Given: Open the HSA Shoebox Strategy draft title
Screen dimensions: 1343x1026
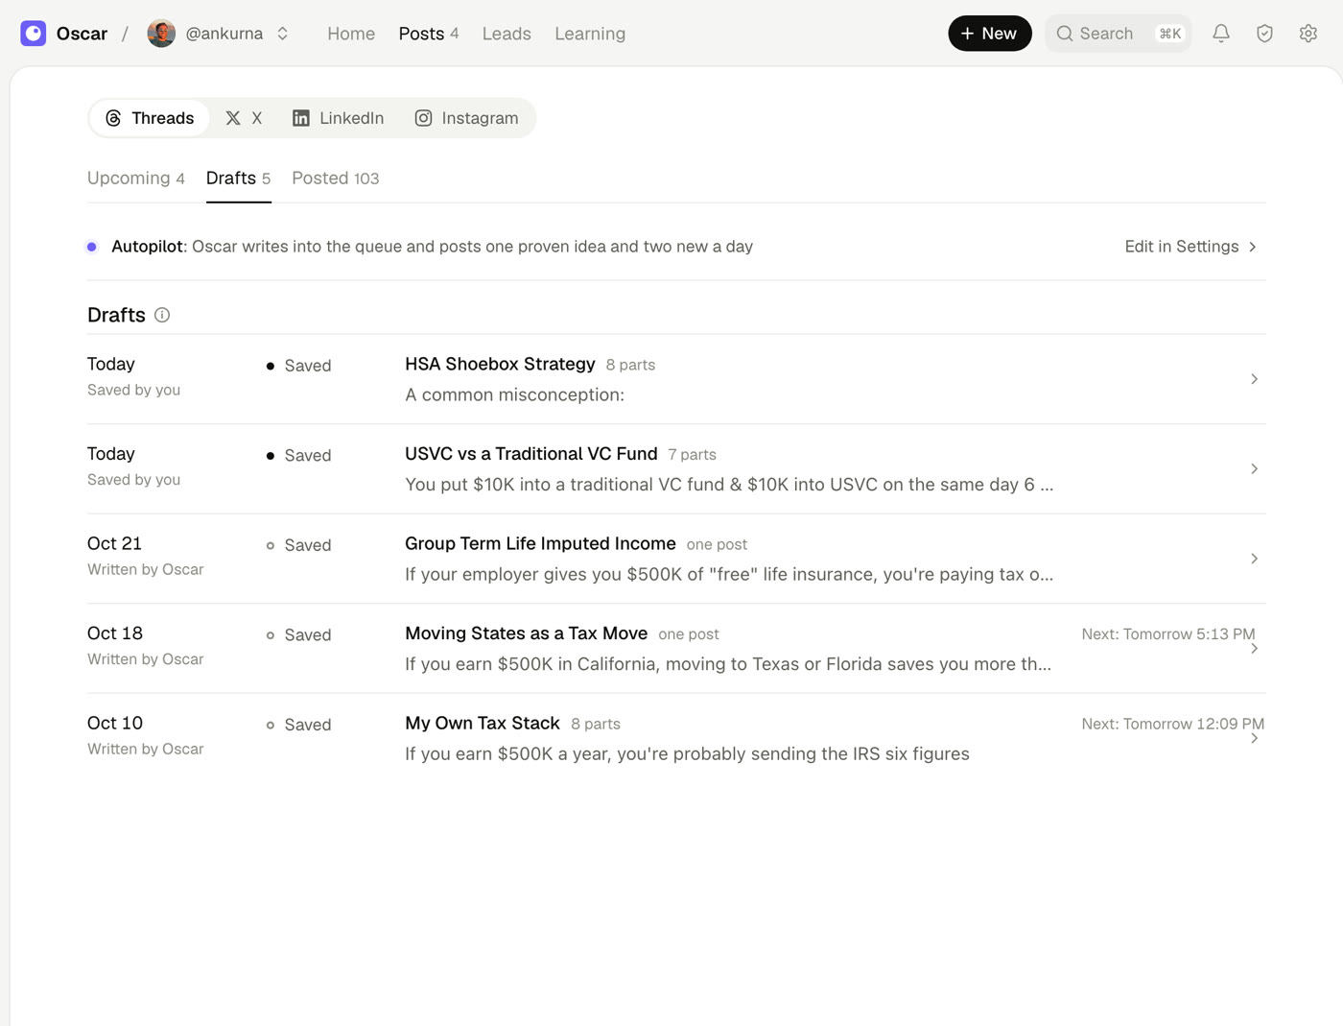Looking at the screenshot, I should pyautogui.click(x=500, y=364).
